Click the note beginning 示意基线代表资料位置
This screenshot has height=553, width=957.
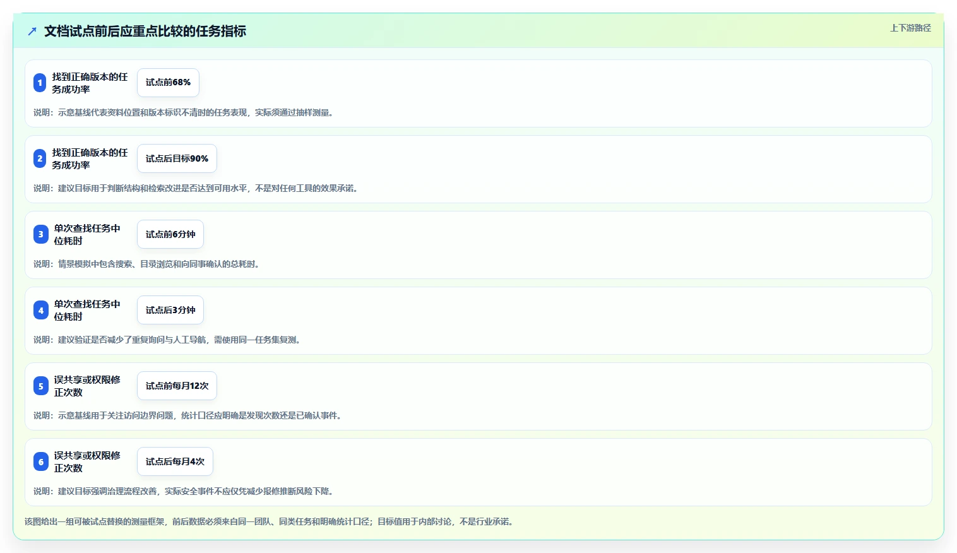(x=184, y=112)
